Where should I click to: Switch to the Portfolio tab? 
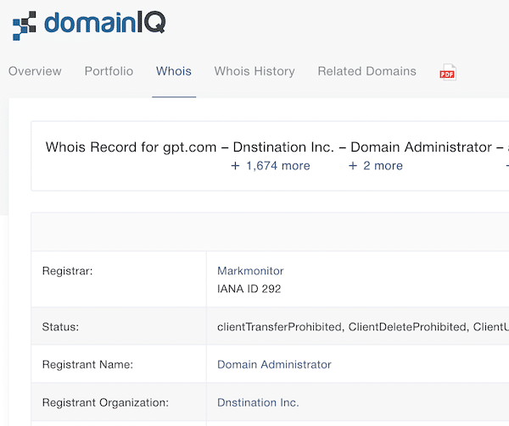pyautogui.click(x=109, y=71)
